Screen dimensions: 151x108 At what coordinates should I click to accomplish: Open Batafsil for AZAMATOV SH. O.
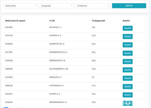click(x=128, y=45)
